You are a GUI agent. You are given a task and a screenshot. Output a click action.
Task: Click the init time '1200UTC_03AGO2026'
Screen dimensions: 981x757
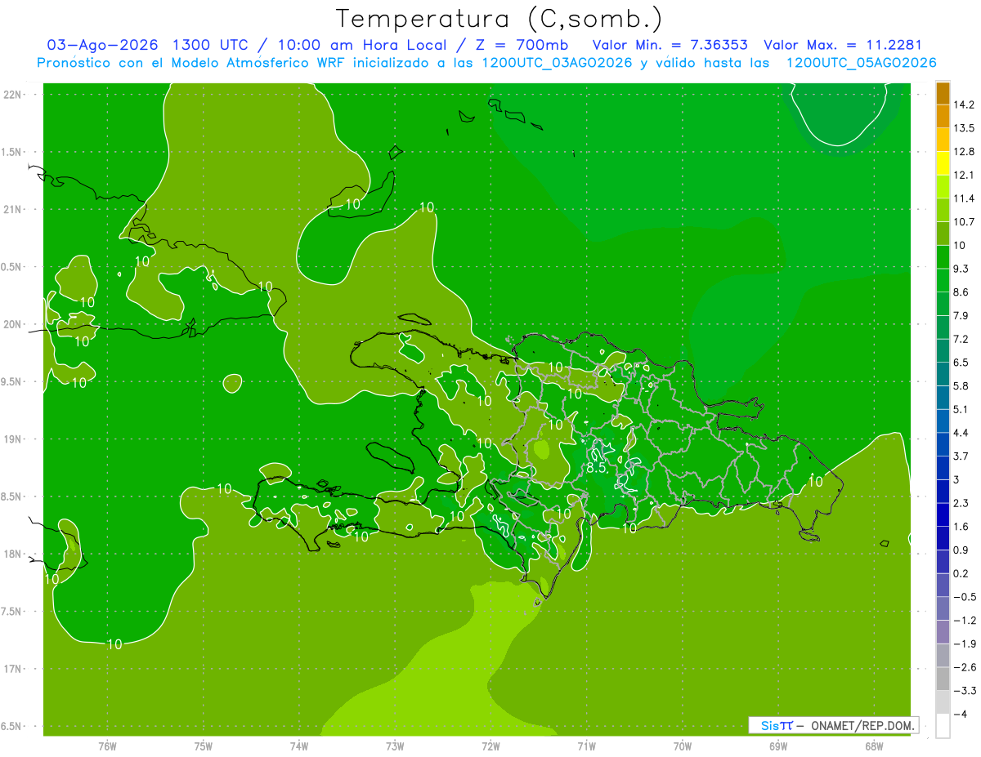pos(556,63)
